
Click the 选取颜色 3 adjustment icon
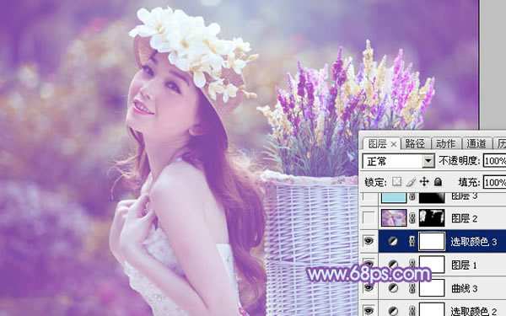coord(393,241)
